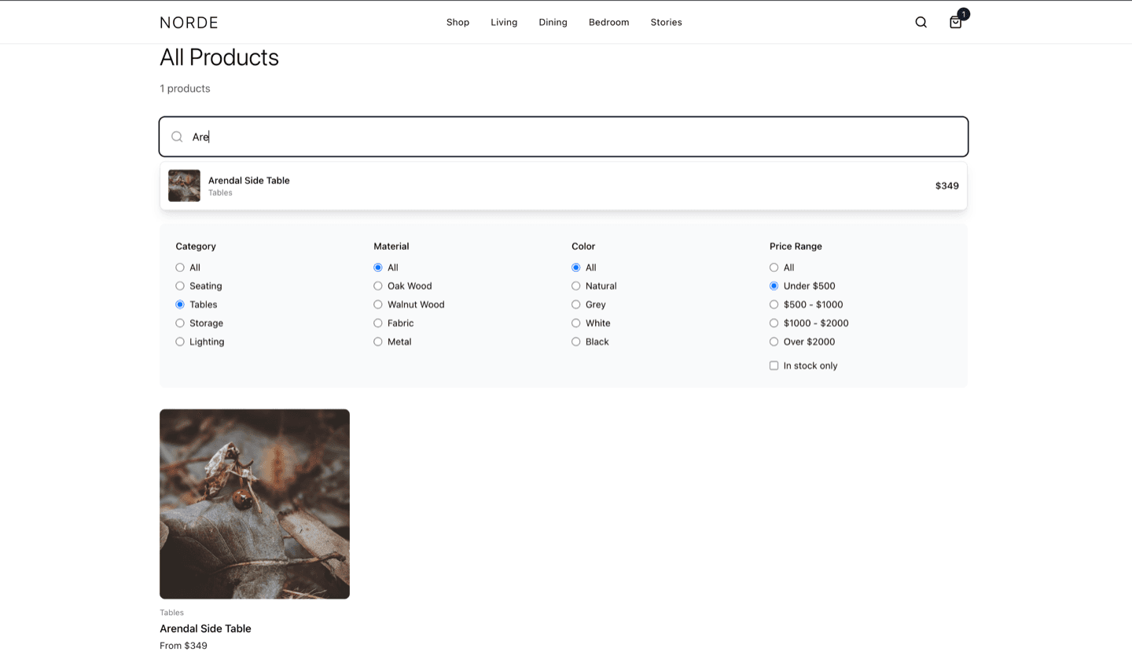This screenshot has height=652, width=1132.
Task: Go to the Bedroom page
Action: [608, 22]
